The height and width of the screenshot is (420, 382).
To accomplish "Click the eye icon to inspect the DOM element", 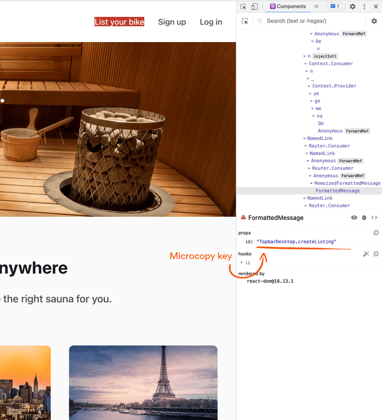I will (354, 218).
